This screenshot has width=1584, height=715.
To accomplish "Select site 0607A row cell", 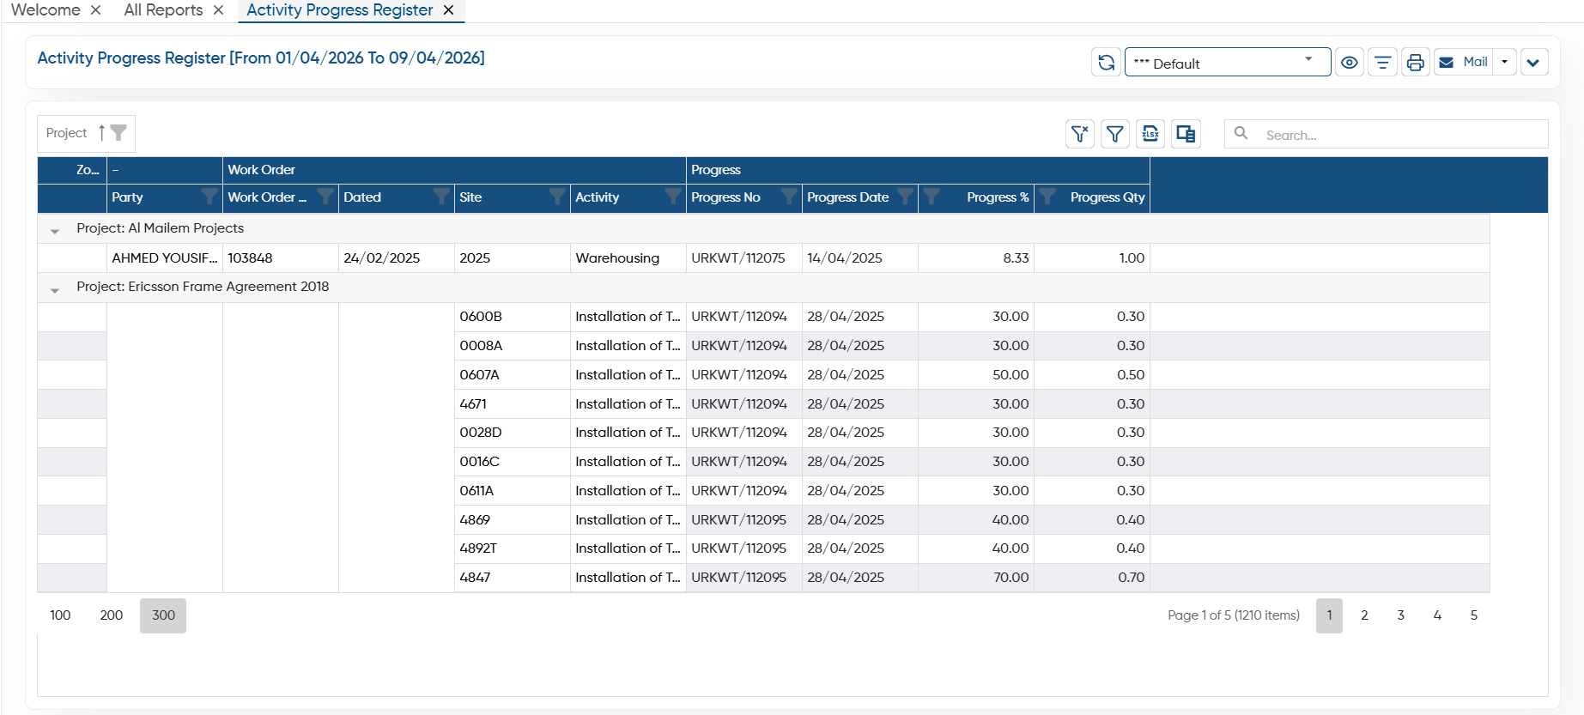I will pyautogui.click(x=513, y=375).
